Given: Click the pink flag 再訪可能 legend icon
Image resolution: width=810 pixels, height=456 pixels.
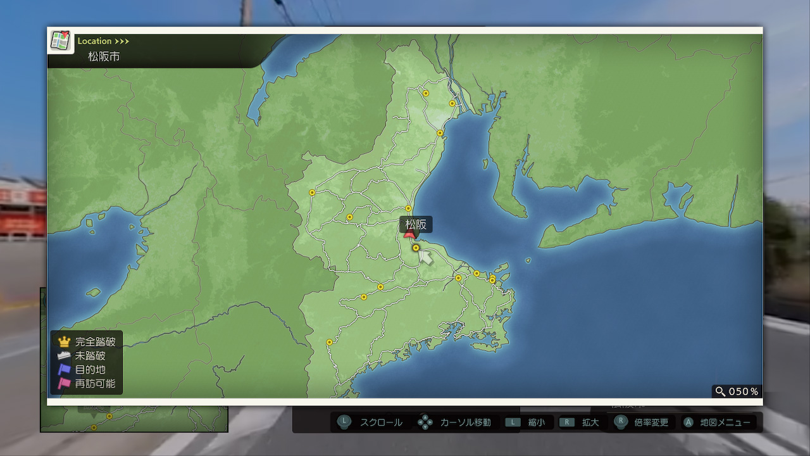Looking at the screenshot, I should 64,383.
